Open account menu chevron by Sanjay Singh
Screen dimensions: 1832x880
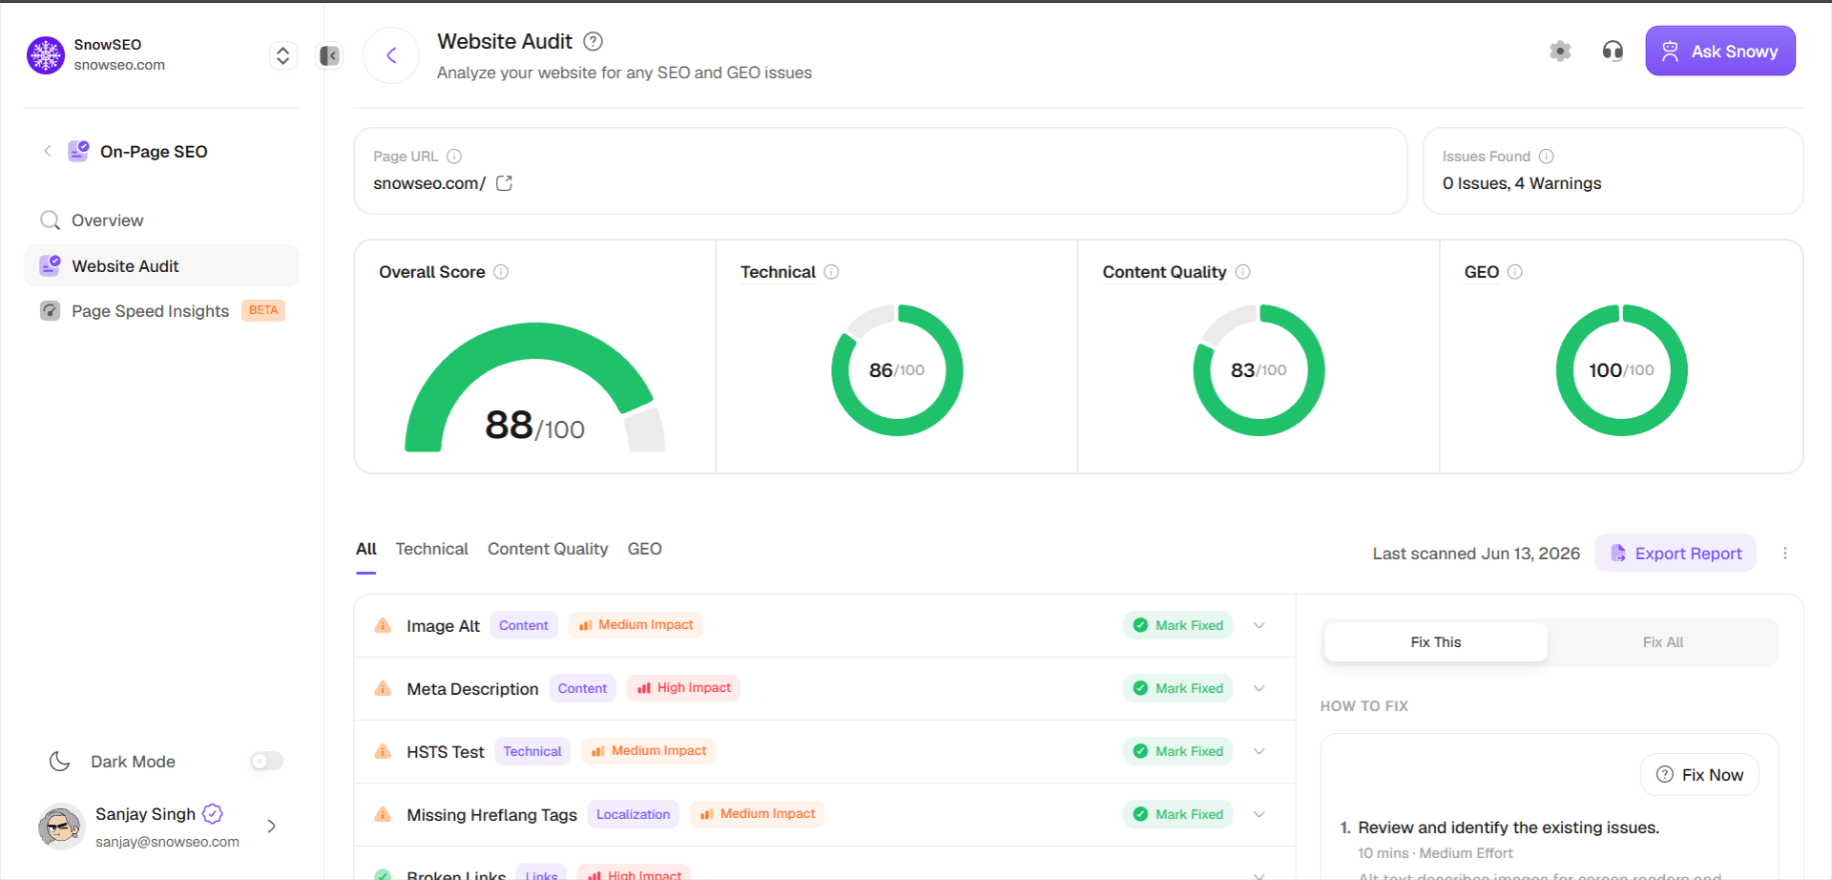[x=272, y=827]
